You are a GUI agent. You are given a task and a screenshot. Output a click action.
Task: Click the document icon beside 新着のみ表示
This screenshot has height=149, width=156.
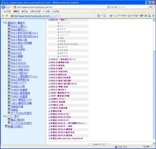pos(6,126)
